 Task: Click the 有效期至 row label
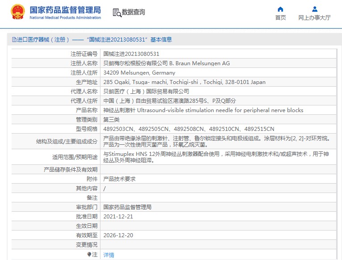(x=87, y=235)
